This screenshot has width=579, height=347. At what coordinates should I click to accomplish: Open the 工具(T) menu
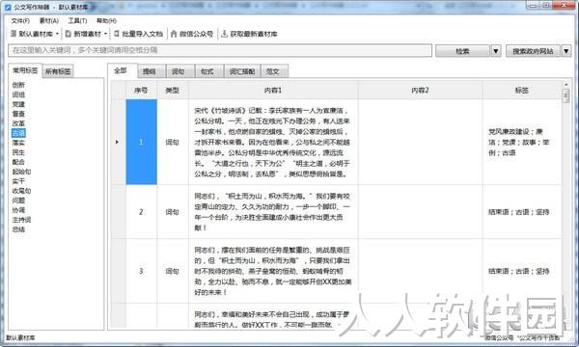[x=77, y=20]
